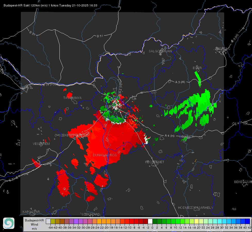Click the '0' value on the legend
This screenshot has width=252, height=232.
[x=152, y=228]
